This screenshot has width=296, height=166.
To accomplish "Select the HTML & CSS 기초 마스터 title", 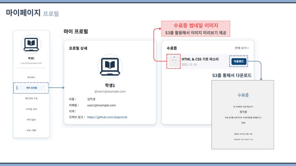I will coord(200,59).
